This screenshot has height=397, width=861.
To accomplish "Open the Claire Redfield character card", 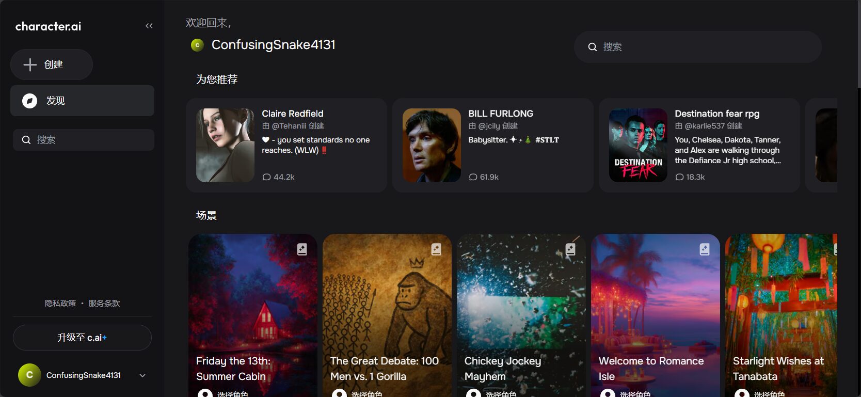I will (286, 145).
